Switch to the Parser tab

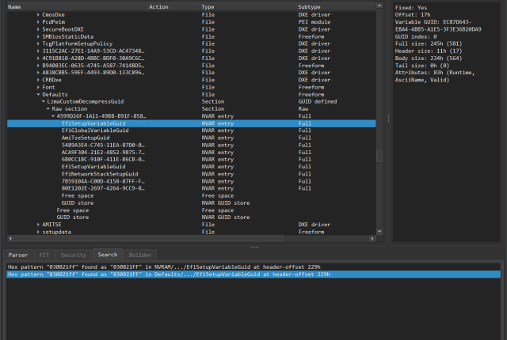coord(20,255)
